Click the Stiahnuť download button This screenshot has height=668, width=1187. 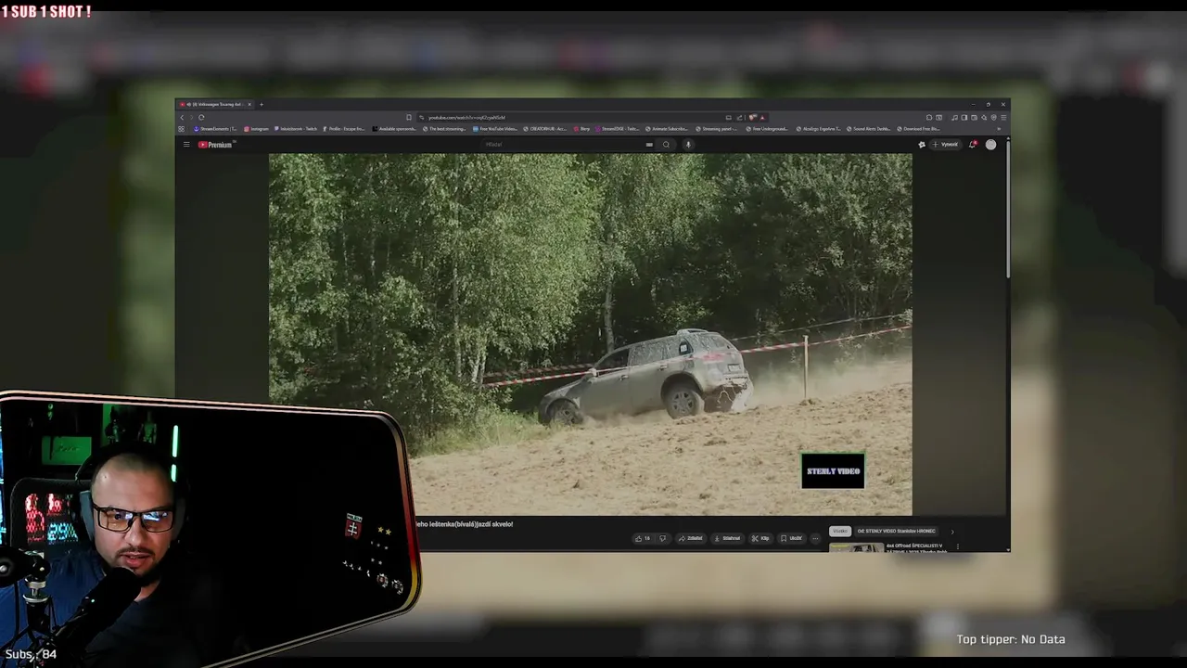[x=728, y=538]
